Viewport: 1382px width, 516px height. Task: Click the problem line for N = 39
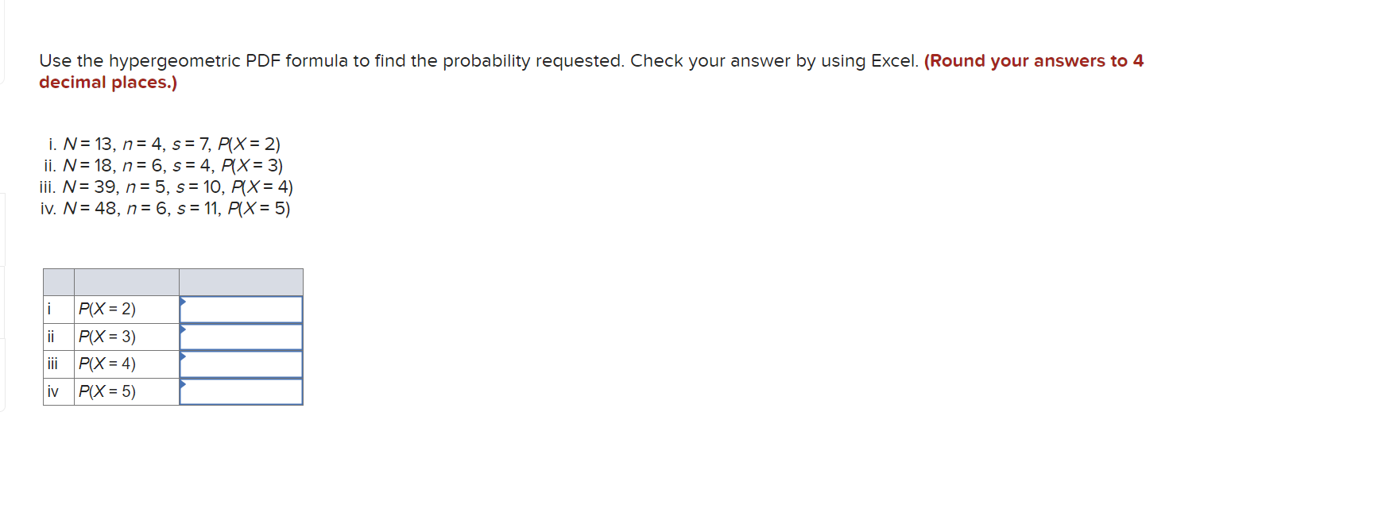[165, 187]
